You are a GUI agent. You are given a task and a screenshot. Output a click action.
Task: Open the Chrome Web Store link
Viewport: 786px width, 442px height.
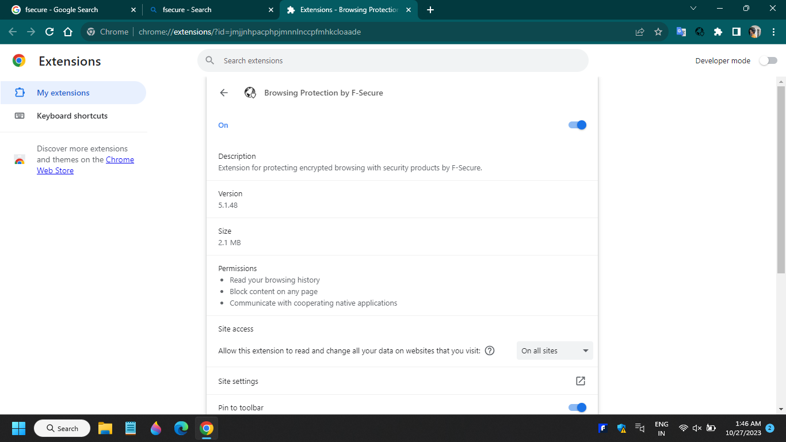[x=85, y=165]
